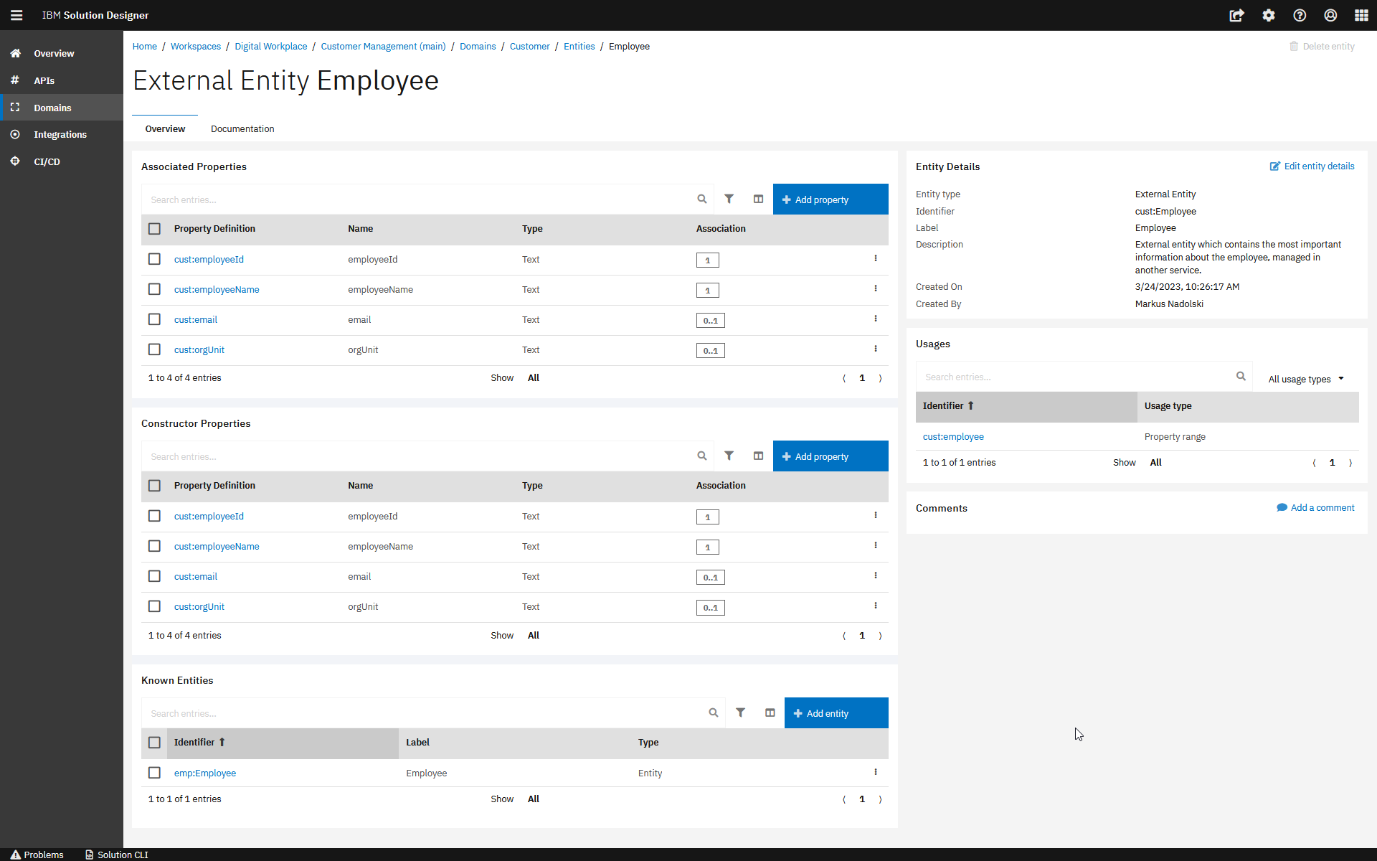Open the CI/CD section
The image size is (1377, 861).
[46, 161]
